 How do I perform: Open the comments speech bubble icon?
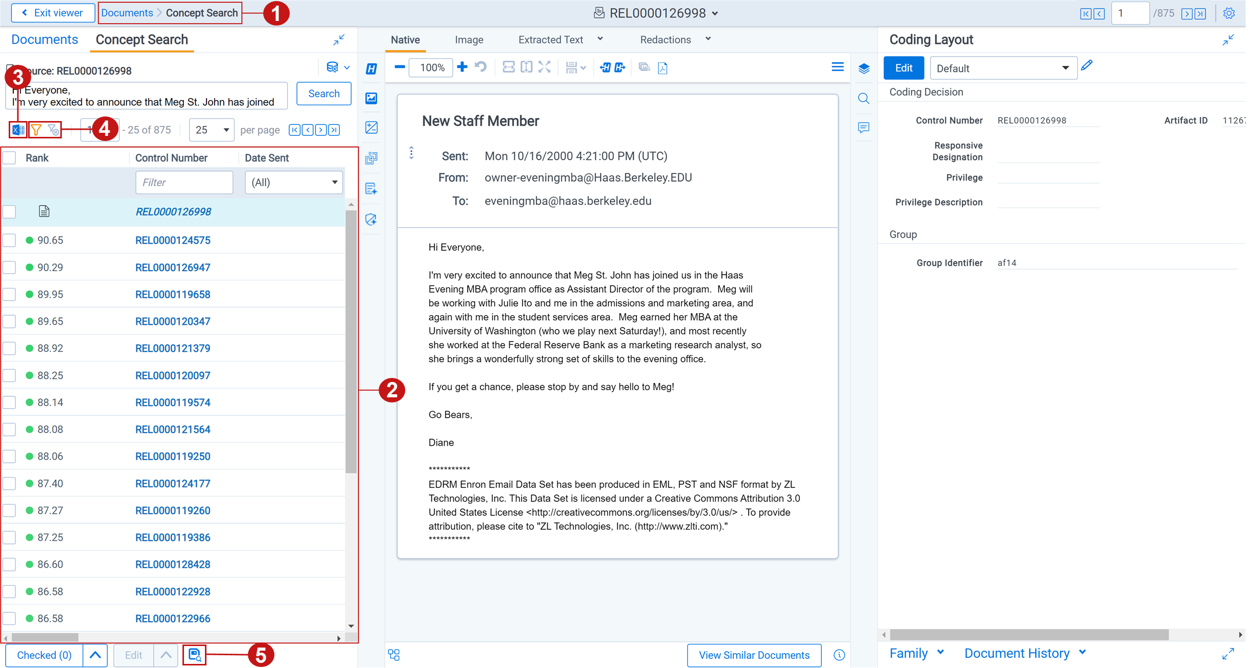[x=864, y=128]
